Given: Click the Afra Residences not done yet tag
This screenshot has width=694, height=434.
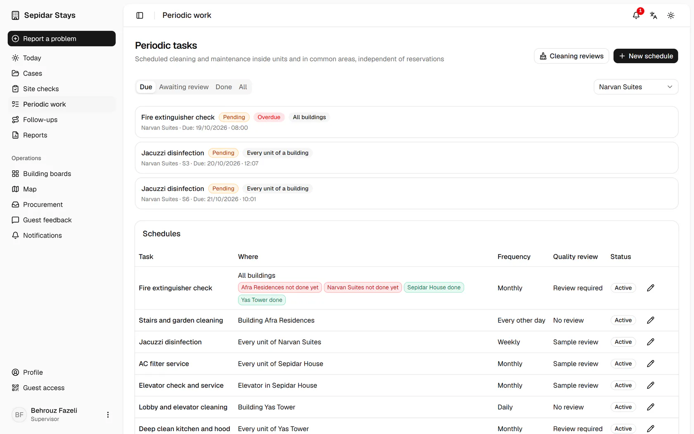Looking at the screenshot, I should tap(280, 287).
